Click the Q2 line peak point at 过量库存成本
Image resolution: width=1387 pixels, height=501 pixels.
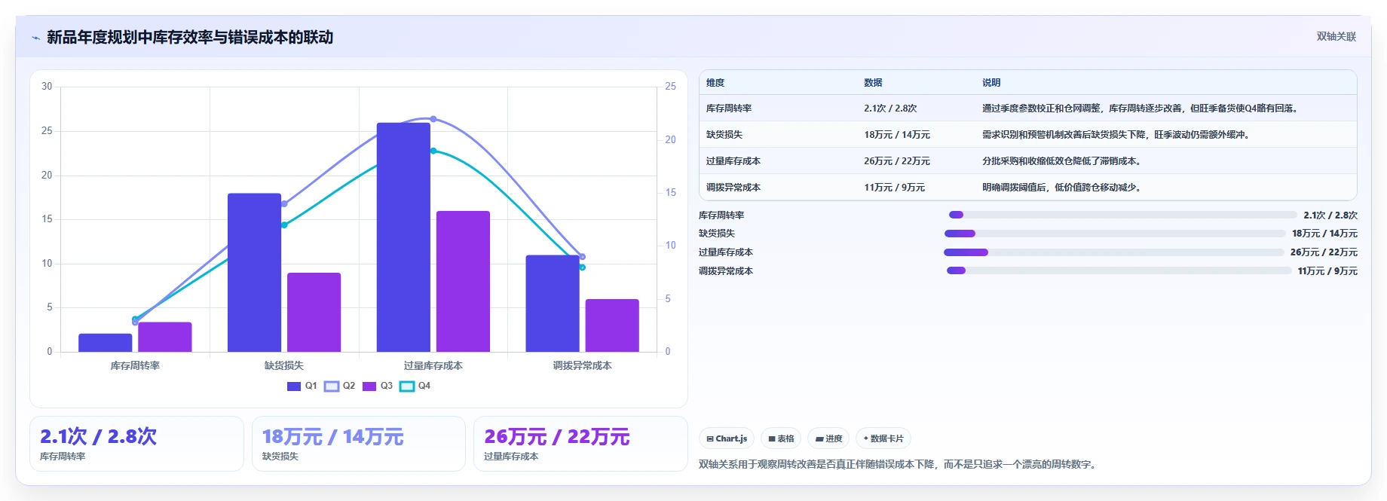click(x=433, y=119)
